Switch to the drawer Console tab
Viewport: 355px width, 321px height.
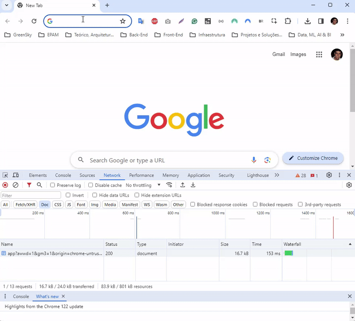tap(21, 296)
